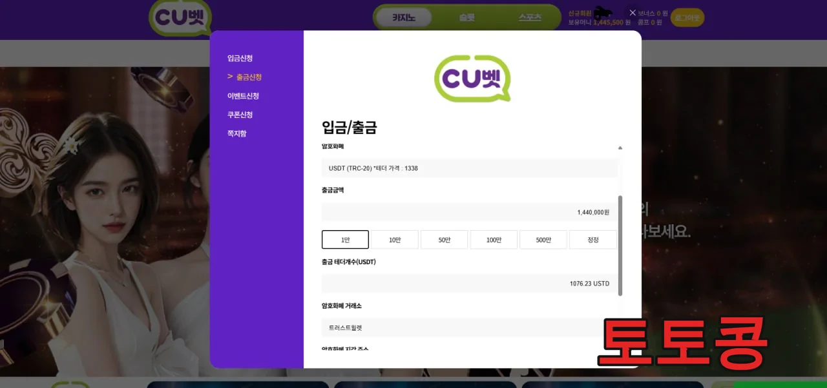Click the 1만 amount button
This screenshot has height=388, width=827.
tap(345, 240)
